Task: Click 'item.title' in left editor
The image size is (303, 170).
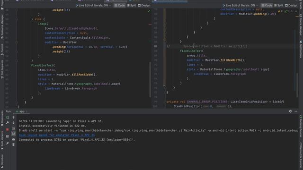Action: click(46, 70)
